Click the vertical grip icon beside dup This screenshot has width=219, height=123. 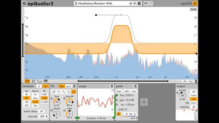(196, 81)
